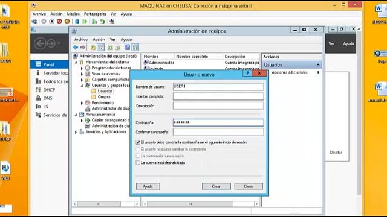Check 'La cuenta está deshabilitada' box
Viewport: 387px width, 217px height.
[138, 163]
